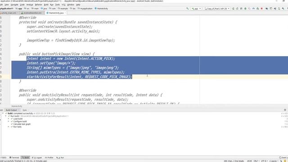Click the green Debug bug icon
Viewport: 288px width, 162px height.
(x=245, y=9)
